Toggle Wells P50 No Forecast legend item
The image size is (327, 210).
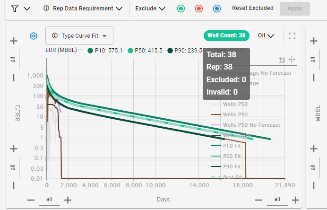pyautogui.click(x=246, y=125)
